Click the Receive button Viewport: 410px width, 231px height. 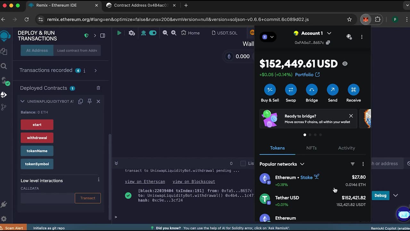pos(354,93)
